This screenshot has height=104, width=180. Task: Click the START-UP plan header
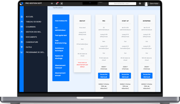click(125, 21)
